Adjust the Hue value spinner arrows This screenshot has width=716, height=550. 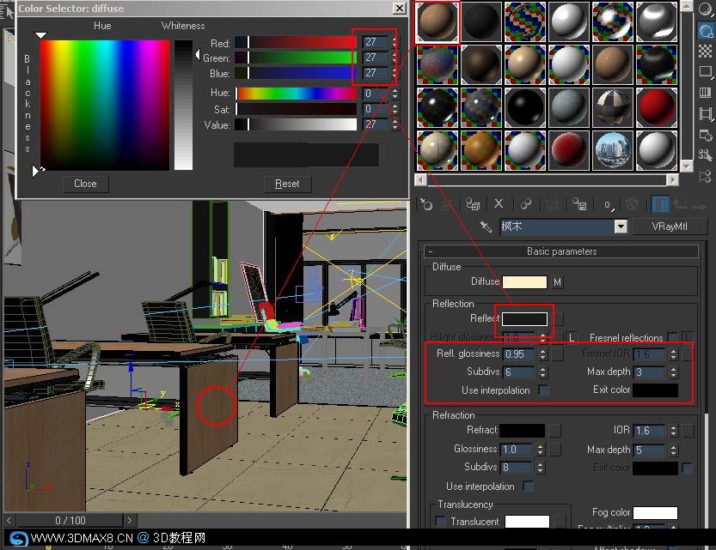[395, 94]
